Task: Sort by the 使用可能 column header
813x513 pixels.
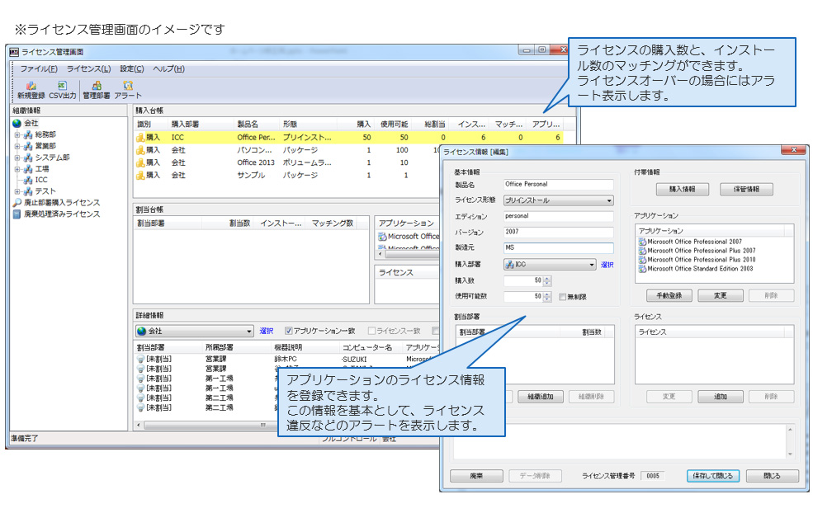Action: pyautogui.click(x=394, y=125)
